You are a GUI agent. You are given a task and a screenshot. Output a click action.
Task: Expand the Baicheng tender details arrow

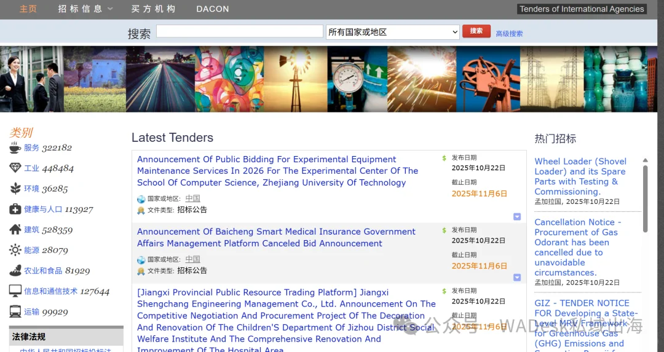pos(517,278)
